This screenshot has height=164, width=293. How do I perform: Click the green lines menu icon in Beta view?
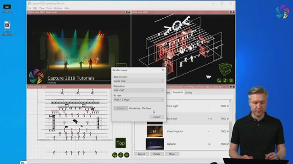click(231, 81)
